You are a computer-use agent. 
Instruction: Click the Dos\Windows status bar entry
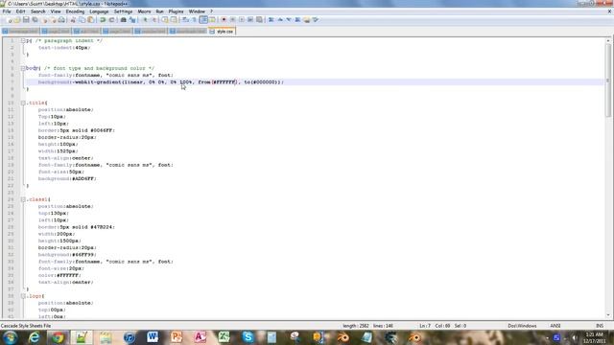coord(522,326)
